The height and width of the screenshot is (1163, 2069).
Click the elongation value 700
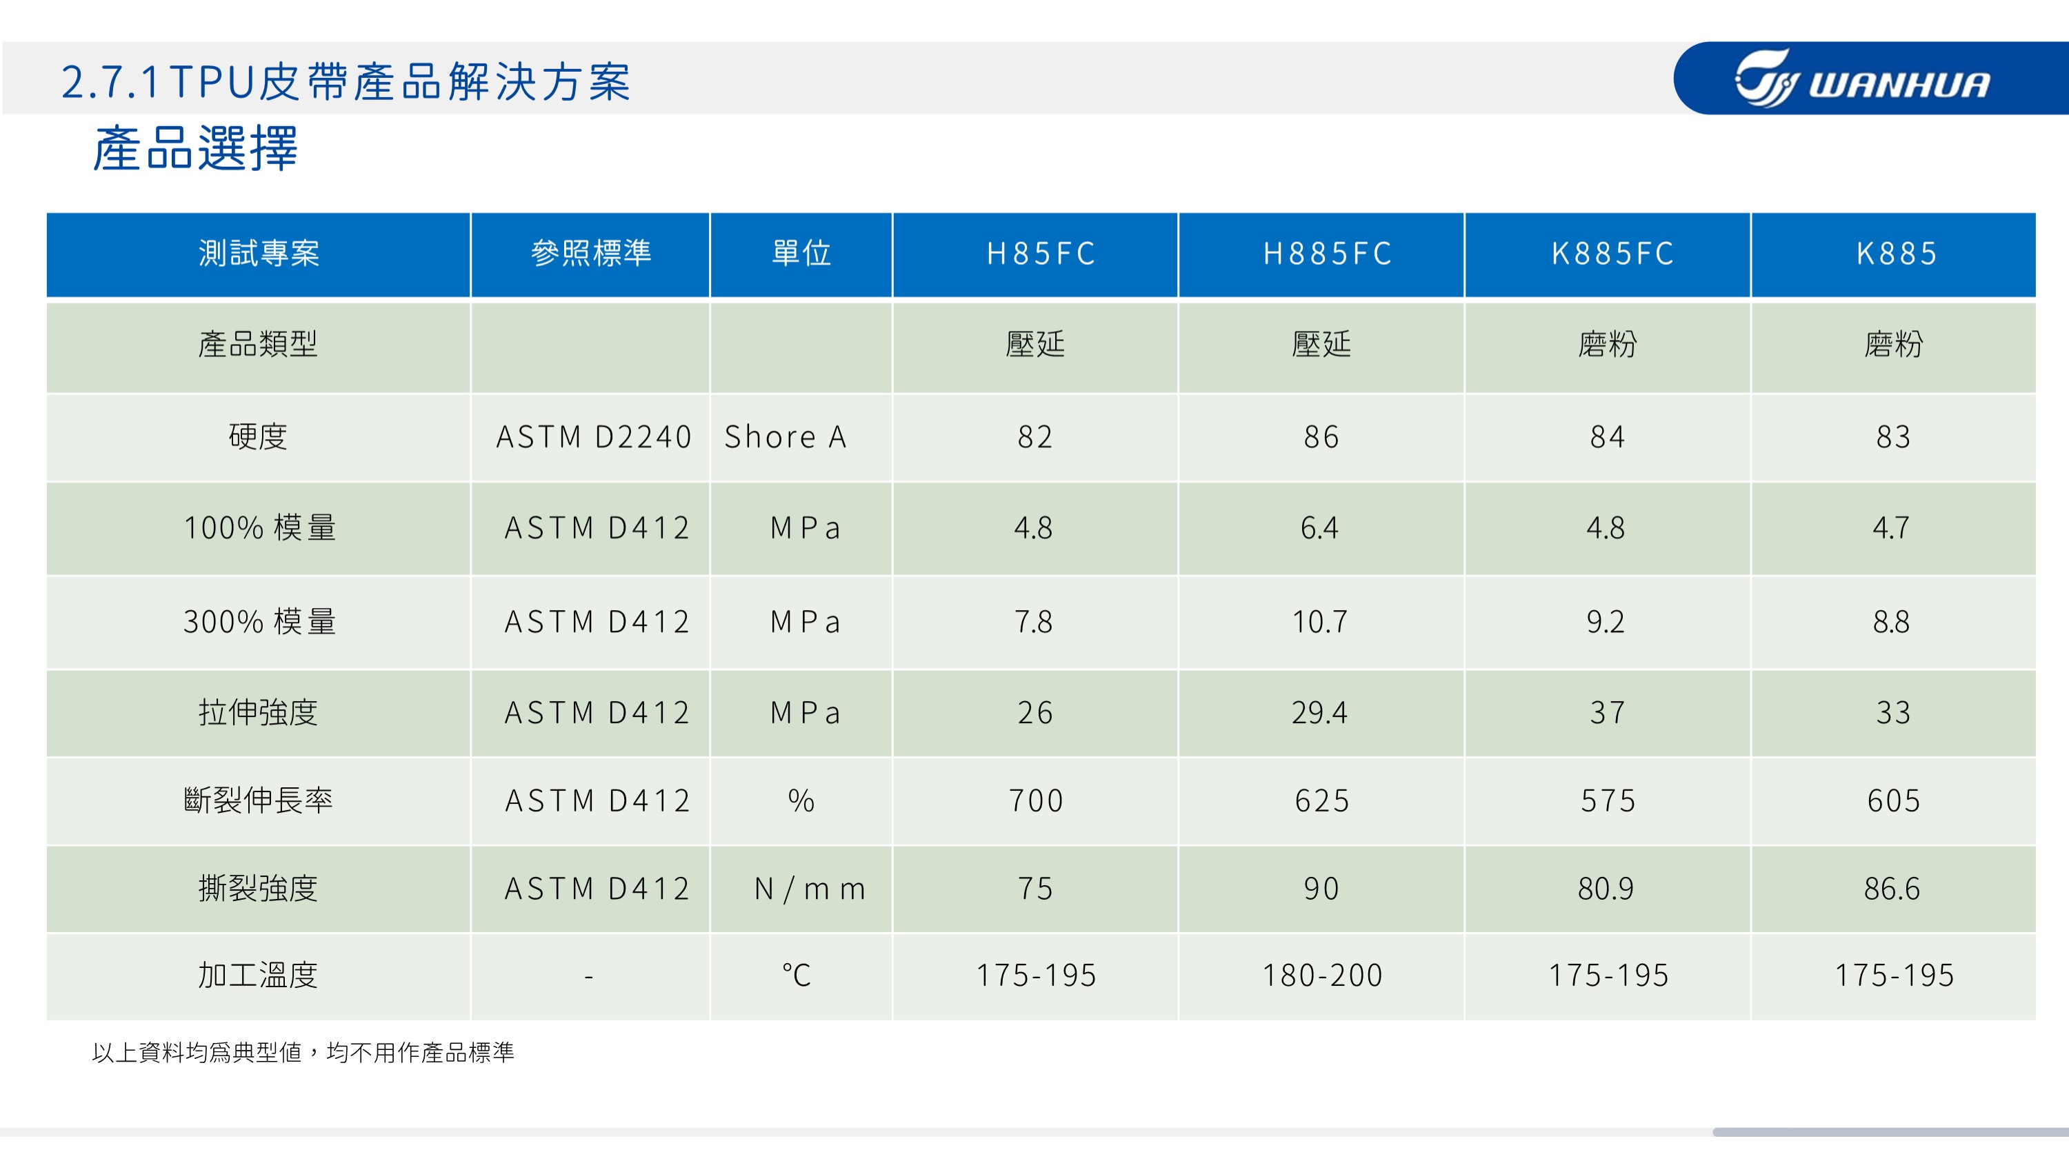point(1036,801)
